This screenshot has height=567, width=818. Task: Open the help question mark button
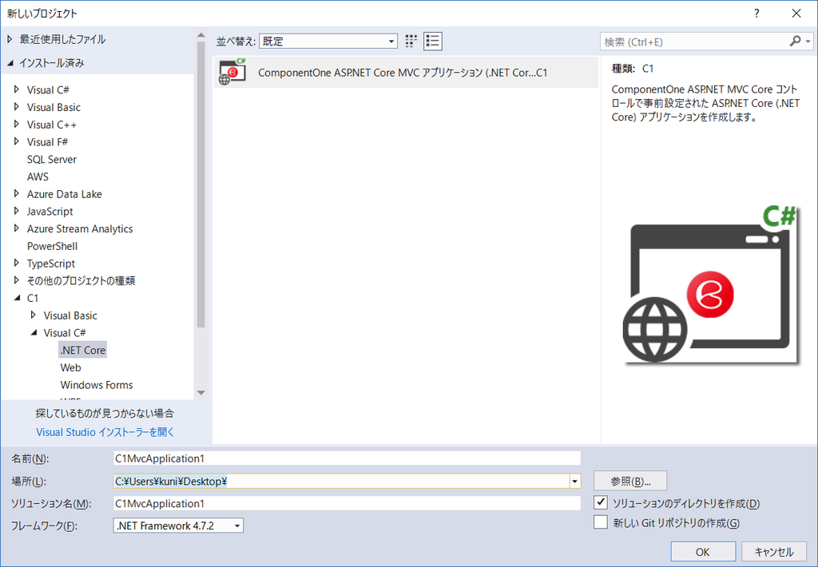click(756, 13)
